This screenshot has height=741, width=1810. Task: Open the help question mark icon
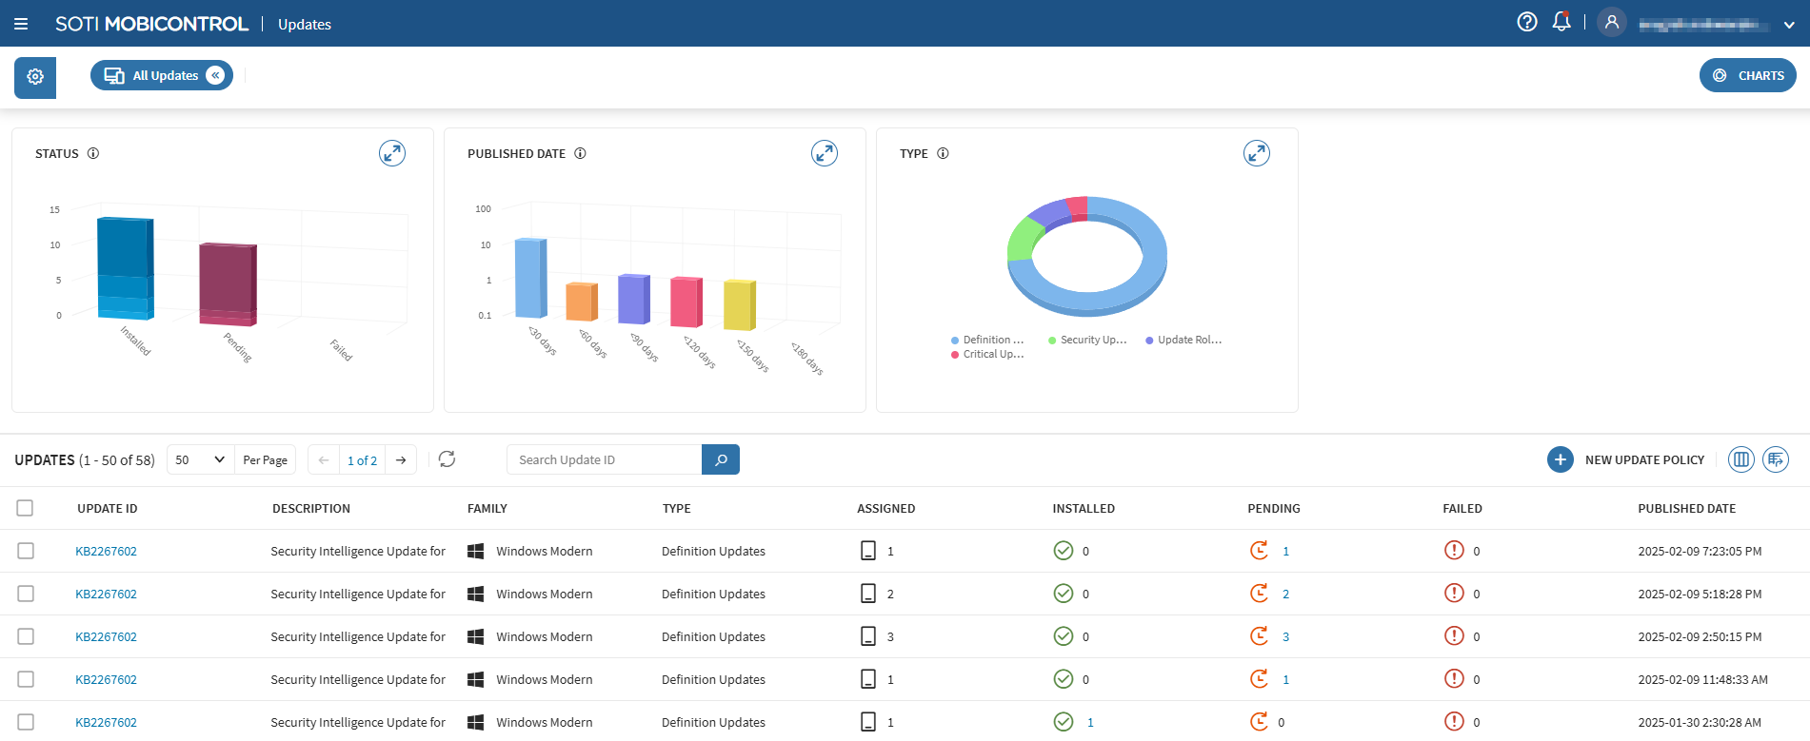point(1527,22)
